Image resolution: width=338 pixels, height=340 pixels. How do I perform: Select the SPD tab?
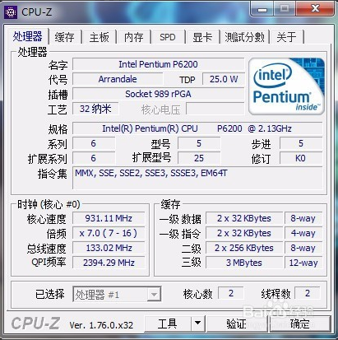pyautogui.click(x=168, y=37)
